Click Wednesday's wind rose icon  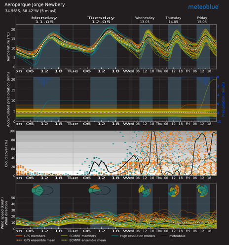click(x=145, y=191)
